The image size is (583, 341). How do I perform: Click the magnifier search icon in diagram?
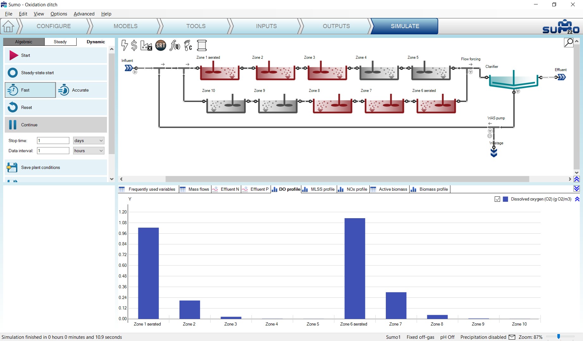click(569, 42)
